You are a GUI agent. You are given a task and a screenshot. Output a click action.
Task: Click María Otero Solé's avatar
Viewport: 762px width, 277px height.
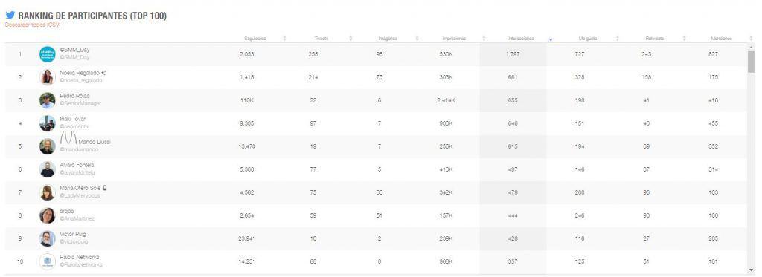47,192
